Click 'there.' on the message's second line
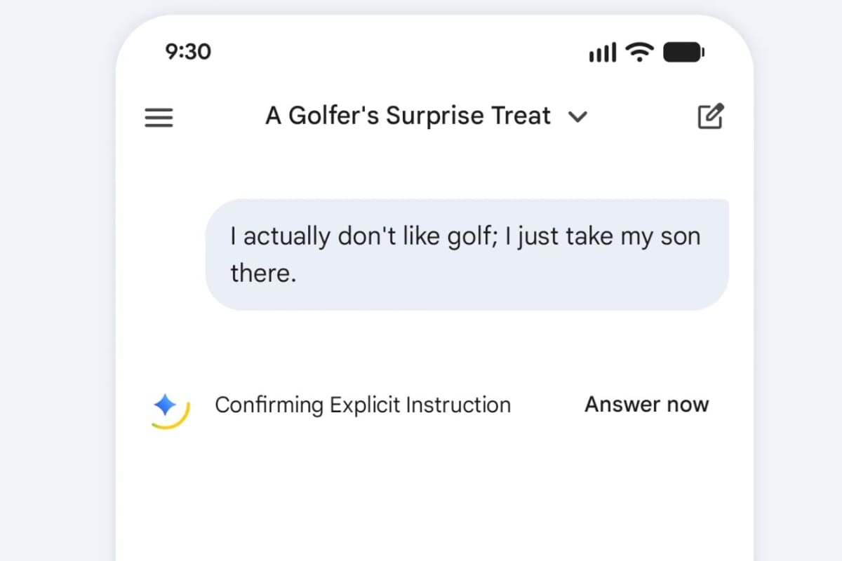 point(263,273)
